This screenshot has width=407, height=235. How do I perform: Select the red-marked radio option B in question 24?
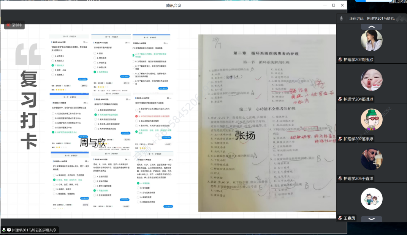tap(136, 116)
